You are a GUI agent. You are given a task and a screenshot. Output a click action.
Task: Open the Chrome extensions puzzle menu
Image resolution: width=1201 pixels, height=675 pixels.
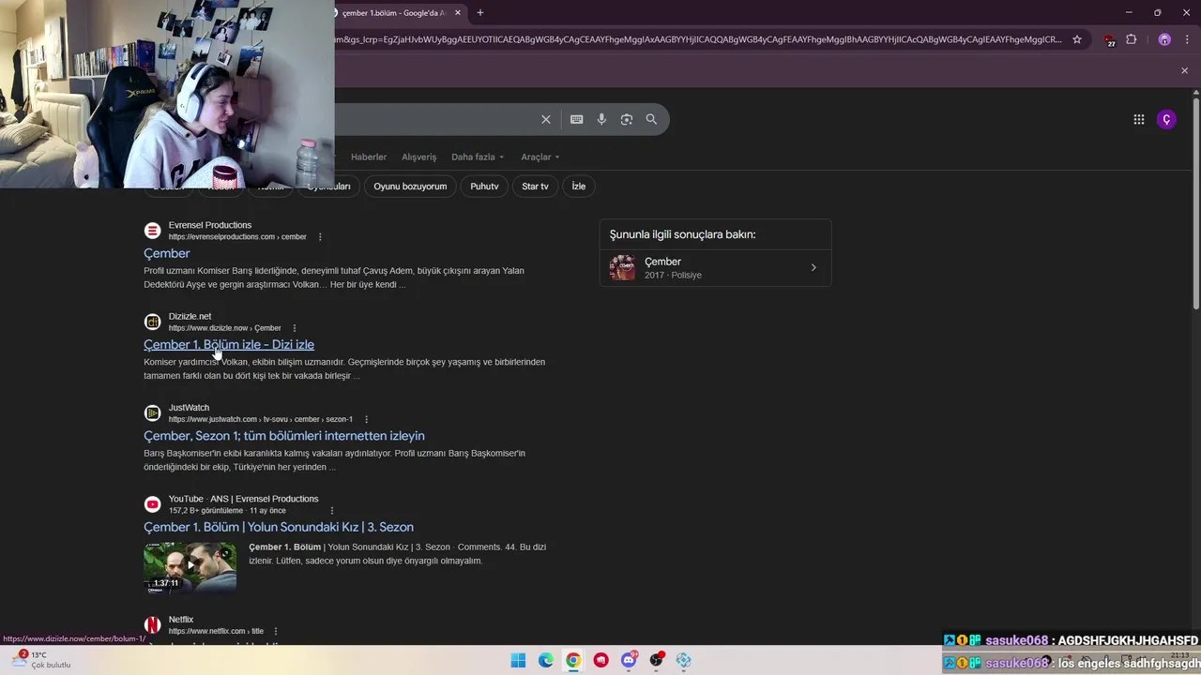point(1131,39)
